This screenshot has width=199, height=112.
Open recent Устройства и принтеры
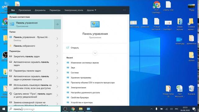click(x=82, y=102)
